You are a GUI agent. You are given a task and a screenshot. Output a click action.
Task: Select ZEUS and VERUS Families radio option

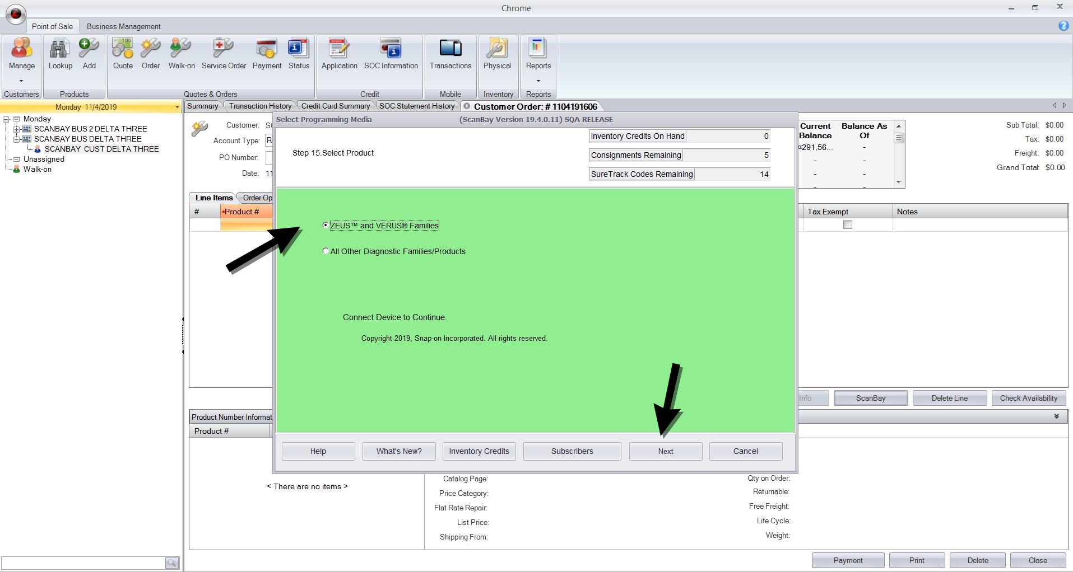click(x=326, y=225)
